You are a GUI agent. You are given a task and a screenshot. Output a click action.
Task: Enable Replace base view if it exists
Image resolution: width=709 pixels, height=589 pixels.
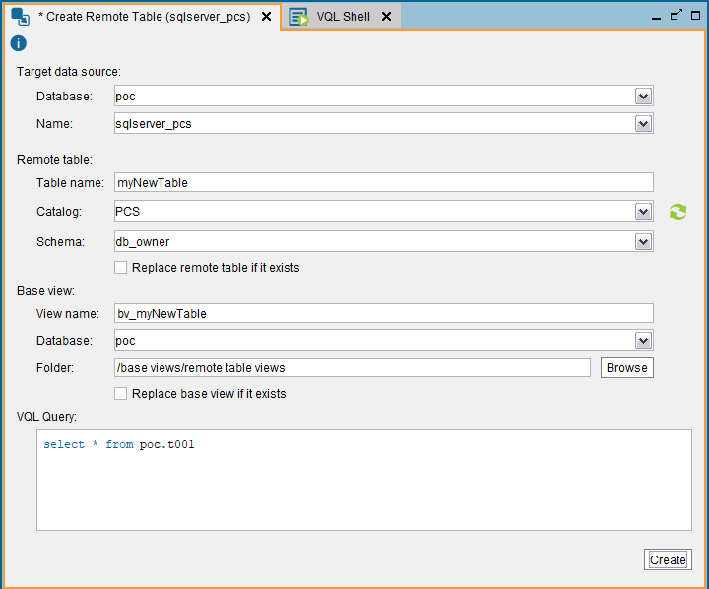[120, 394]
